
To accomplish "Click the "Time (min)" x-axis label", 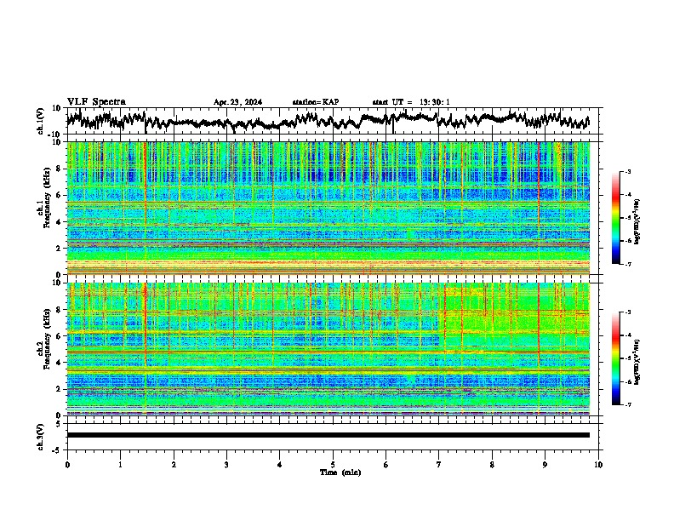I will click(340, 472).
